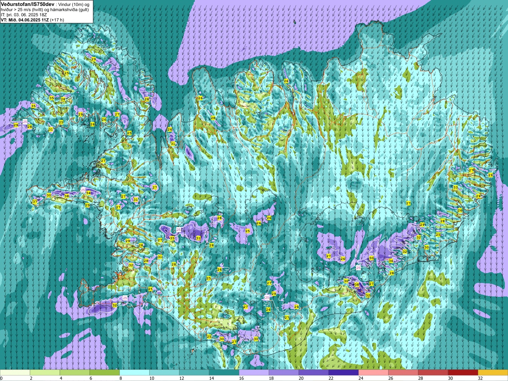Click the dark teal 14–16 m/s legend swatch

(x=224, y=373)
